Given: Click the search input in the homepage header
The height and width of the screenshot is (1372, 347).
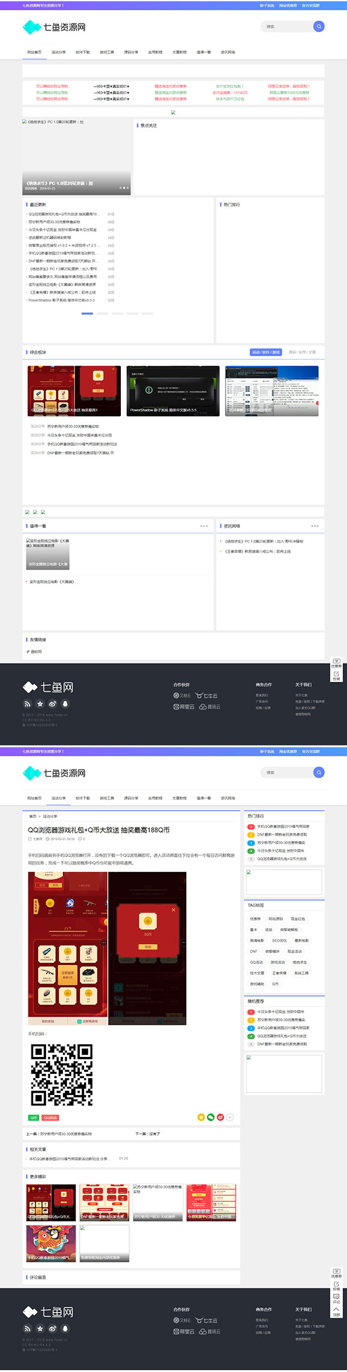Looking at the screenshot, I should tap(287, 26).
